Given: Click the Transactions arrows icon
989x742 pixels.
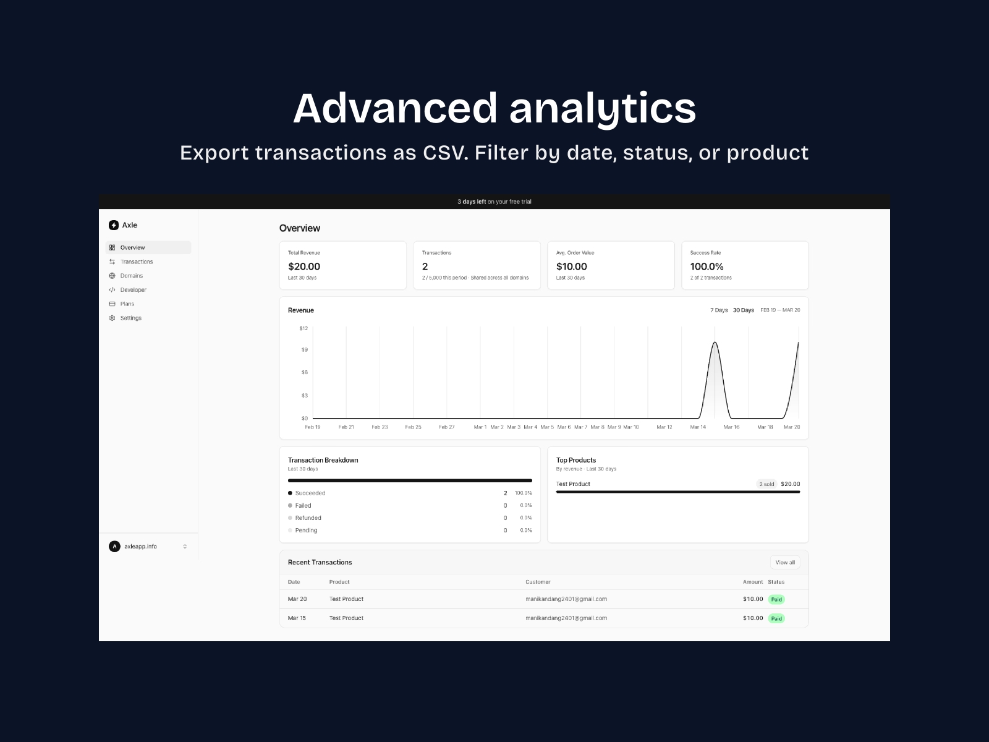Looking at the screenshot, I should click(x=112, y=261).
